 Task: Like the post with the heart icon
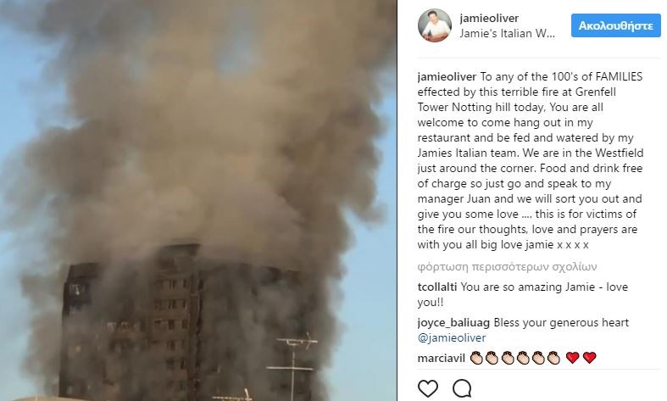tap(427, 388)
